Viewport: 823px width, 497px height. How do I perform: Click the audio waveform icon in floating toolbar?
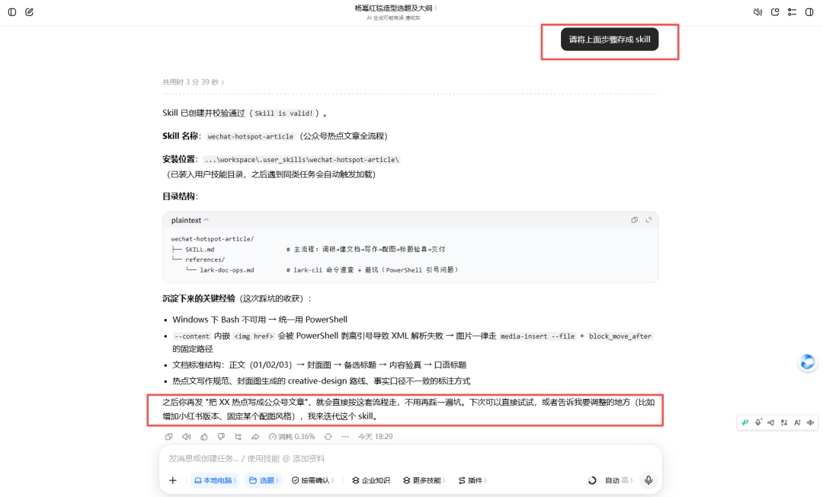tap(810, 422)
